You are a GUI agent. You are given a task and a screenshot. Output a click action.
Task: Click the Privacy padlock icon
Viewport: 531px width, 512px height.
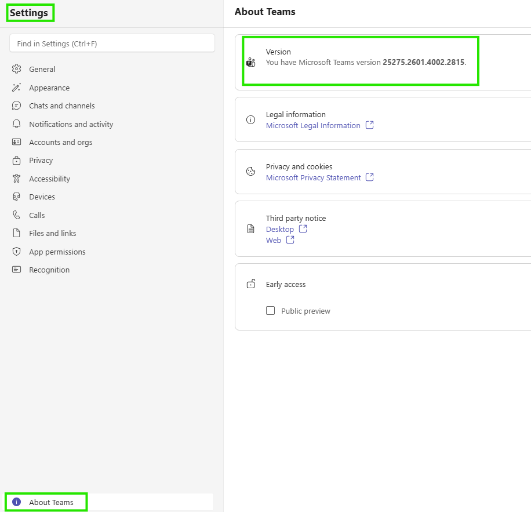pyautogui.click(x=17, y=160)
